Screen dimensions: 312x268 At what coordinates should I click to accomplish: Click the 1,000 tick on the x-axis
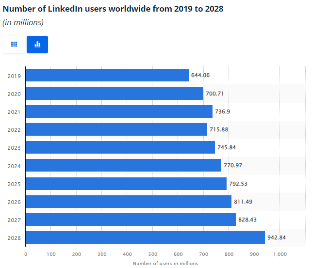click(280, 254)
